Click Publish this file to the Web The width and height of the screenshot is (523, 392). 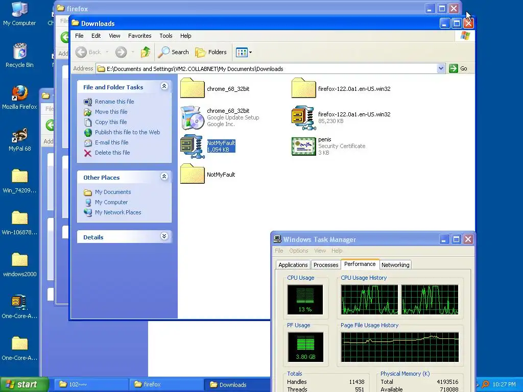(x=127, y=132)
